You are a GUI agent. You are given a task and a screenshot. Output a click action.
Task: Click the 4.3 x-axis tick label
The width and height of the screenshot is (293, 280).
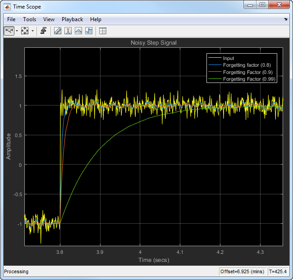[x=260, y=252]
